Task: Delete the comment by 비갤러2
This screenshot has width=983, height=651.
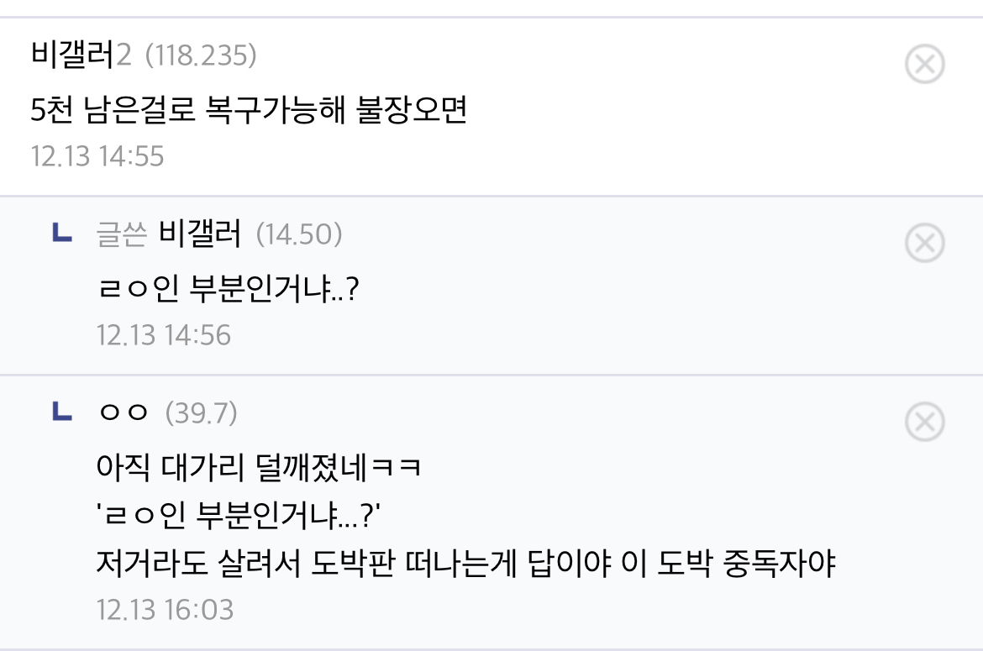Action: [x=925, y=65]
